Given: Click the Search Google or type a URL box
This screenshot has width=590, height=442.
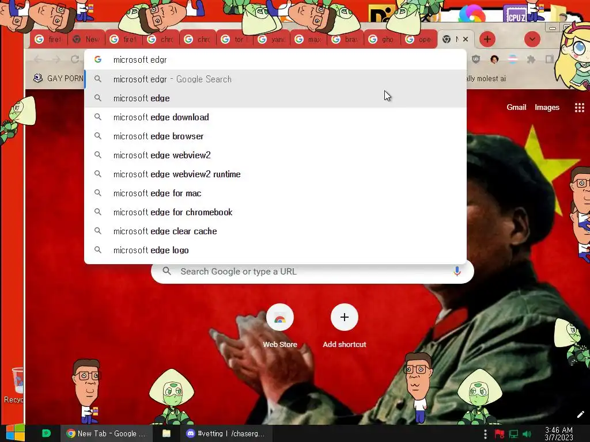Looking at the screenshot, I should click(x=312, y=272).
